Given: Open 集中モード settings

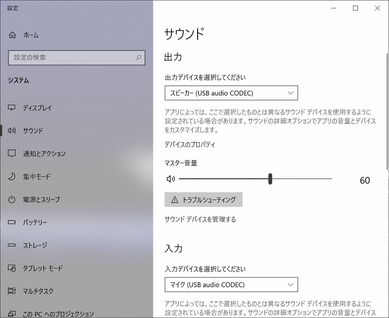Looking at the screenshot, I should click(x=37, y=177).
